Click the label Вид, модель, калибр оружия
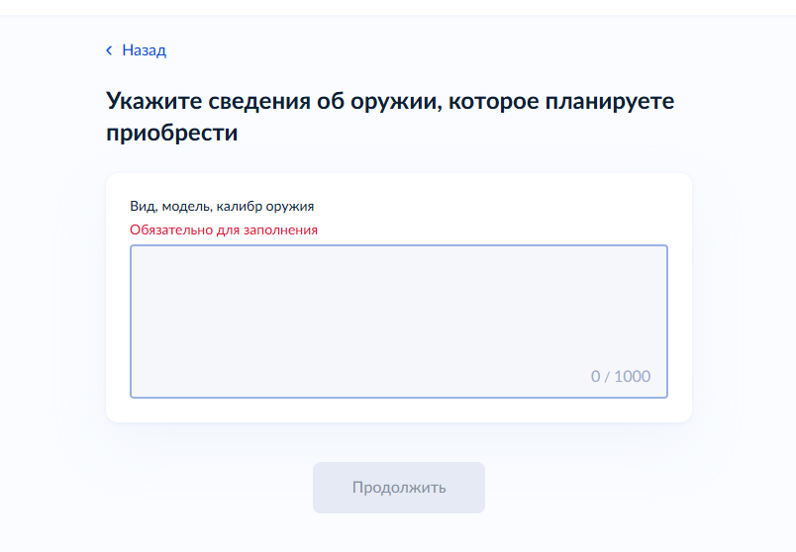Image resolution: width=796 pixels, height=552 pixels. tap(222, 206)
